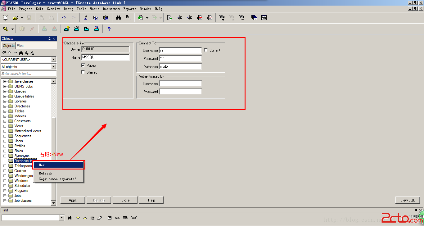
Task: Click the plus icon in Objects panel toolbar
Action: (10, 53)
